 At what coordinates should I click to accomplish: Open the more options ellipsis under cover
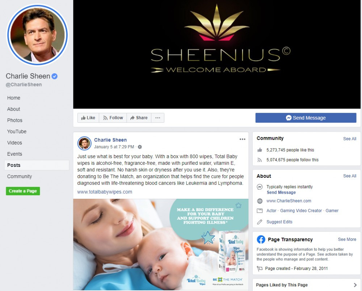point(158,118)
